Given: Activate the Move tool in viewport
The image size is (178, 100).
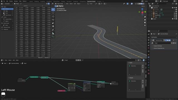Looking at the screenshot, I should pos(53,16).
